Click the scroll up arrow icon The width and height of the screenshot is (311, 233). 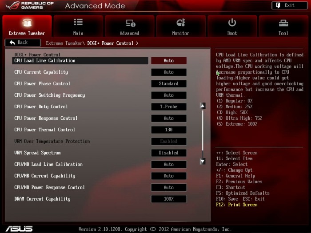point(203,106)
